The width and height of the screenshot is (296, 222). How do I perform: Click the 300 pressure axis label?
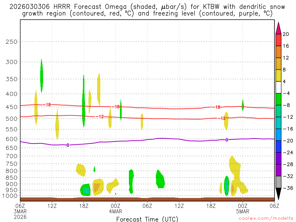point(12,62)
